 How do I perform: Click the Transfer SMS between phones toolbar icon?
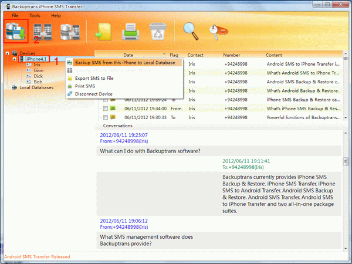[x=43, y=32]
